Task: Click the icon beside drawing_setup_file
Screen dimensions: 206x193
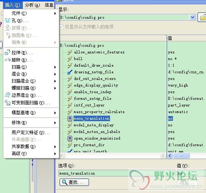Action: 70,72
